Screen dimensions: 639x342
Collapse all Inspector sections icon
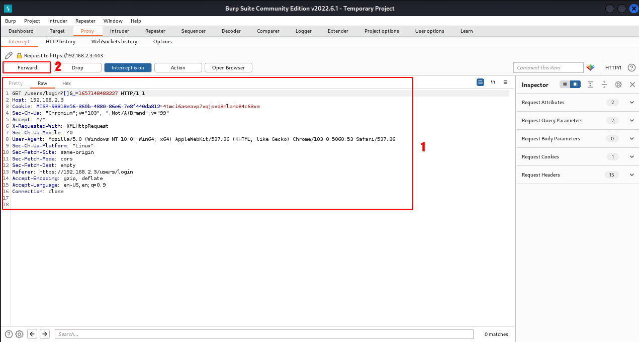[x=604, y=85]
